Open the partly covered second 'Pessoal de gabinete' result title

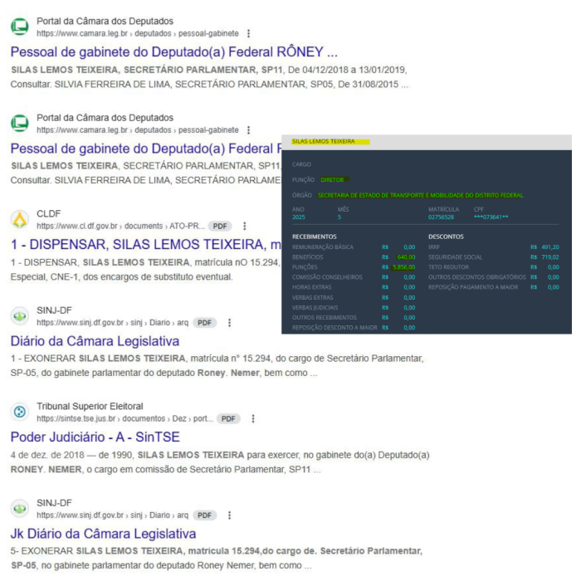click(146, 149)
